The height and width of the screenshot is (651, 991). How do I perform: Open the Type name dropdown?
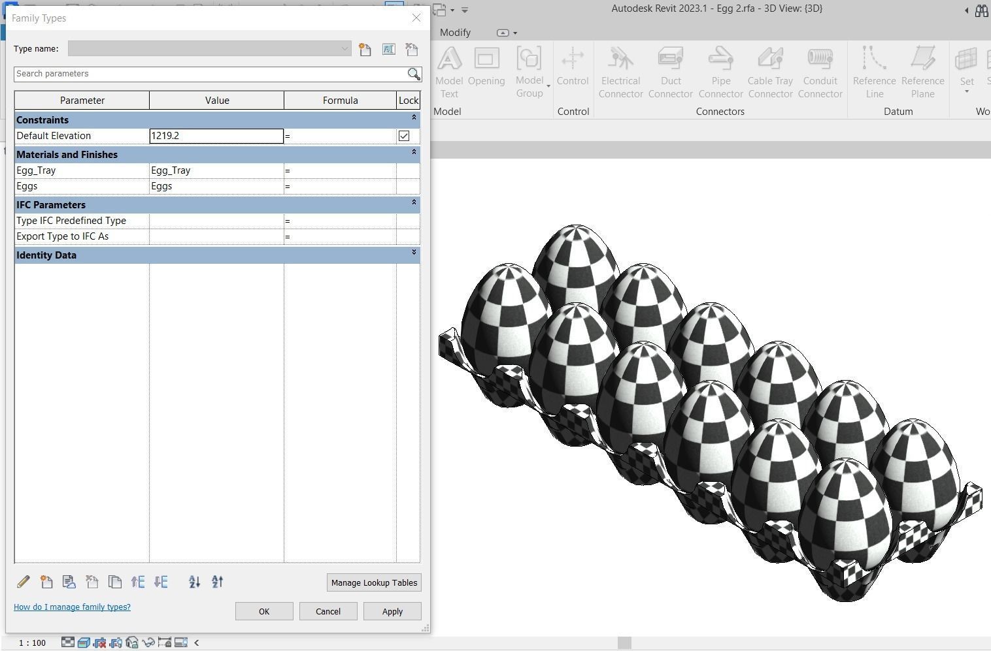pos(344,49)
